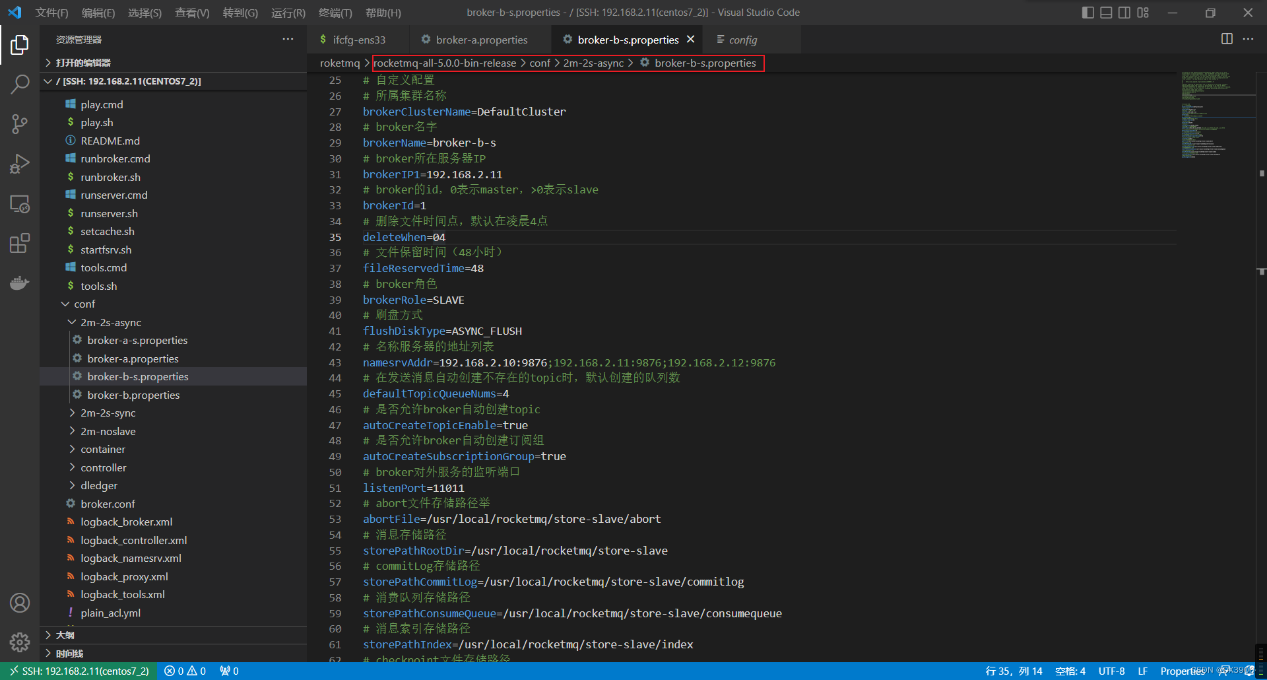Open the 查看(V) menu
Image resolution: width=1267 pixels, height=680 pixels.
pos(192,13)
